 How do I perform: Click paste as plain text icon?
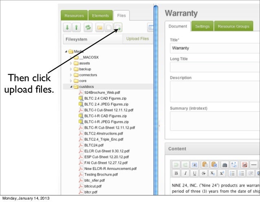(205, 165)
